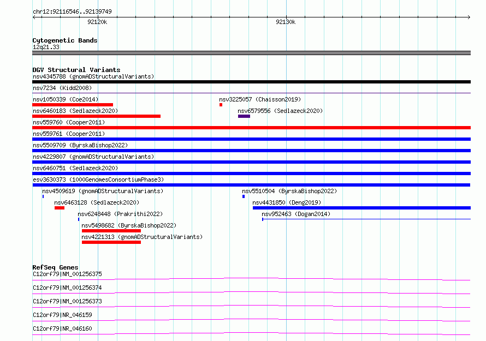Click the 92130k ruler position label

[286, 22]
